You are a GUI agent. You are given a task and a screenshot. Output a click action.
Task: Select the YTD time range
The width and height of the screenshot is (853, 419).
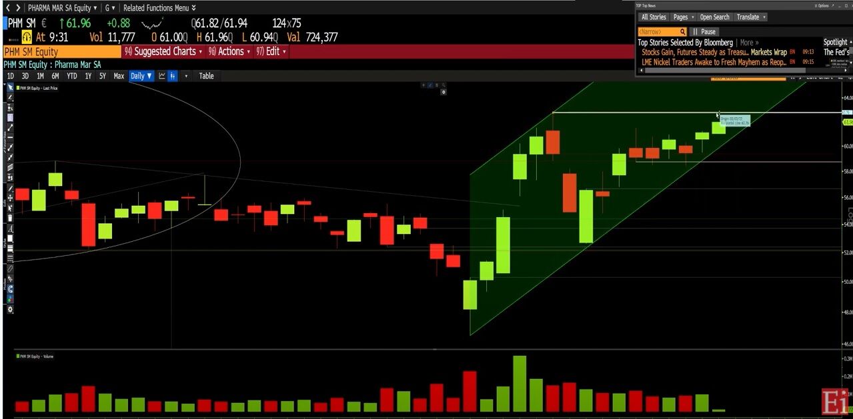tap(71, 76)
